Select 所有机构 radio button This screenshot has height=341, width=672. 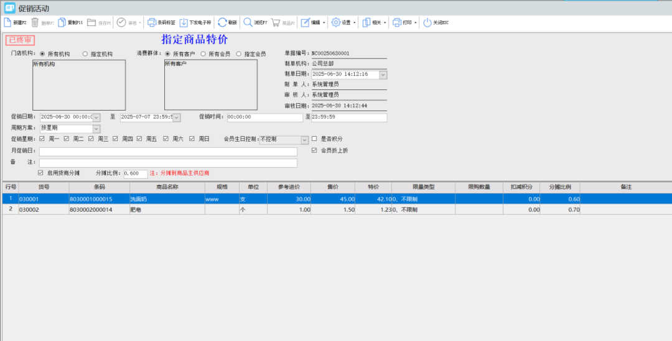pyautogui.click(x=42, y=54)
